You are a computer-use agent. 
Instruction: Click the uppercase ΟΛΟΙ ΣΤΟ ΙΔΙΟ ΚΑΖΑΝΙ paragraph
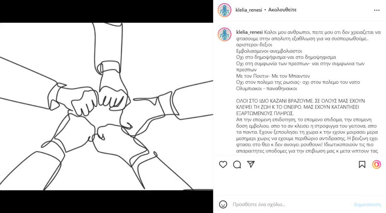tap(297, 107)
